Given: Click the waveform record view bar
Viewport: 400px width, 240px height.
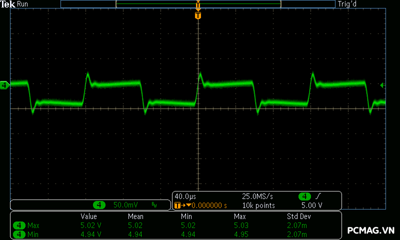Looking at the screenshot, I should [x=198, y=4].
